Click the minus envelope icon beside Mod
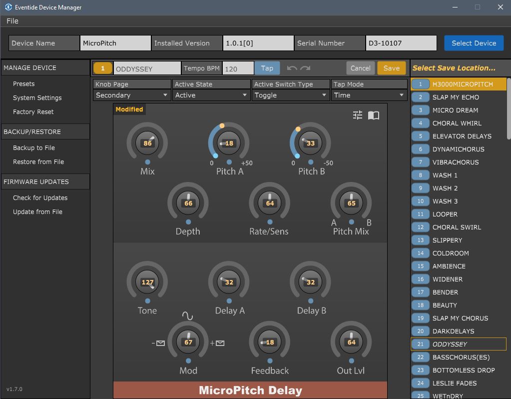This screenshot has height=399, width=511. tap(158, 343)
